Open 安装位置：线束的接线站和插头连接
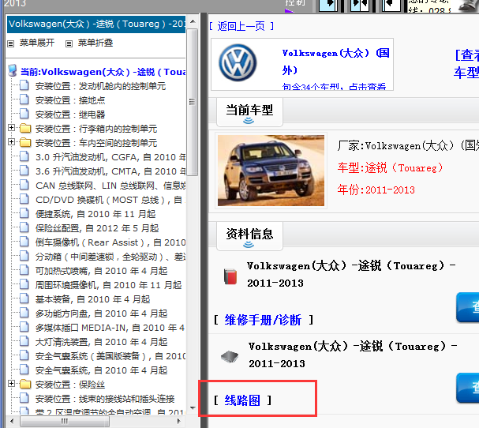 (x=105, y=399)
